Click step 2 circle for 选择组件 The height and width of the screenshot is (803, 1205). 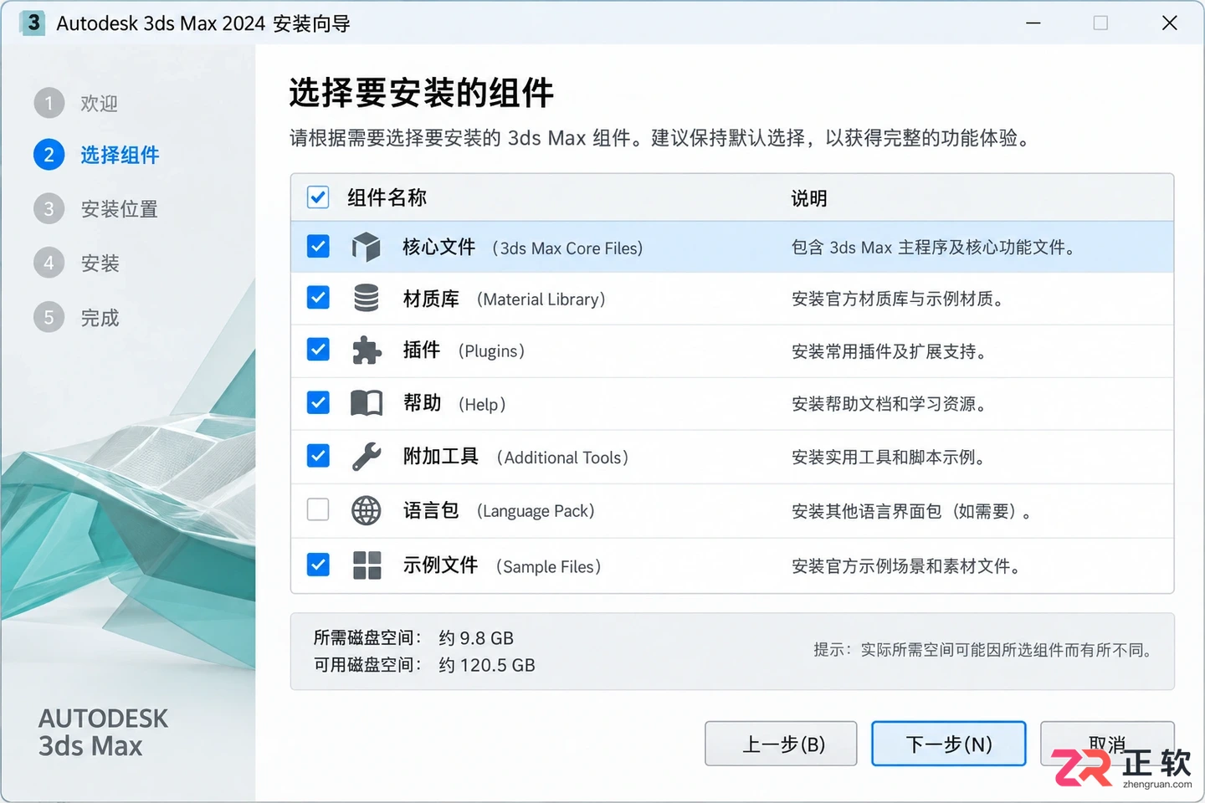49,155
